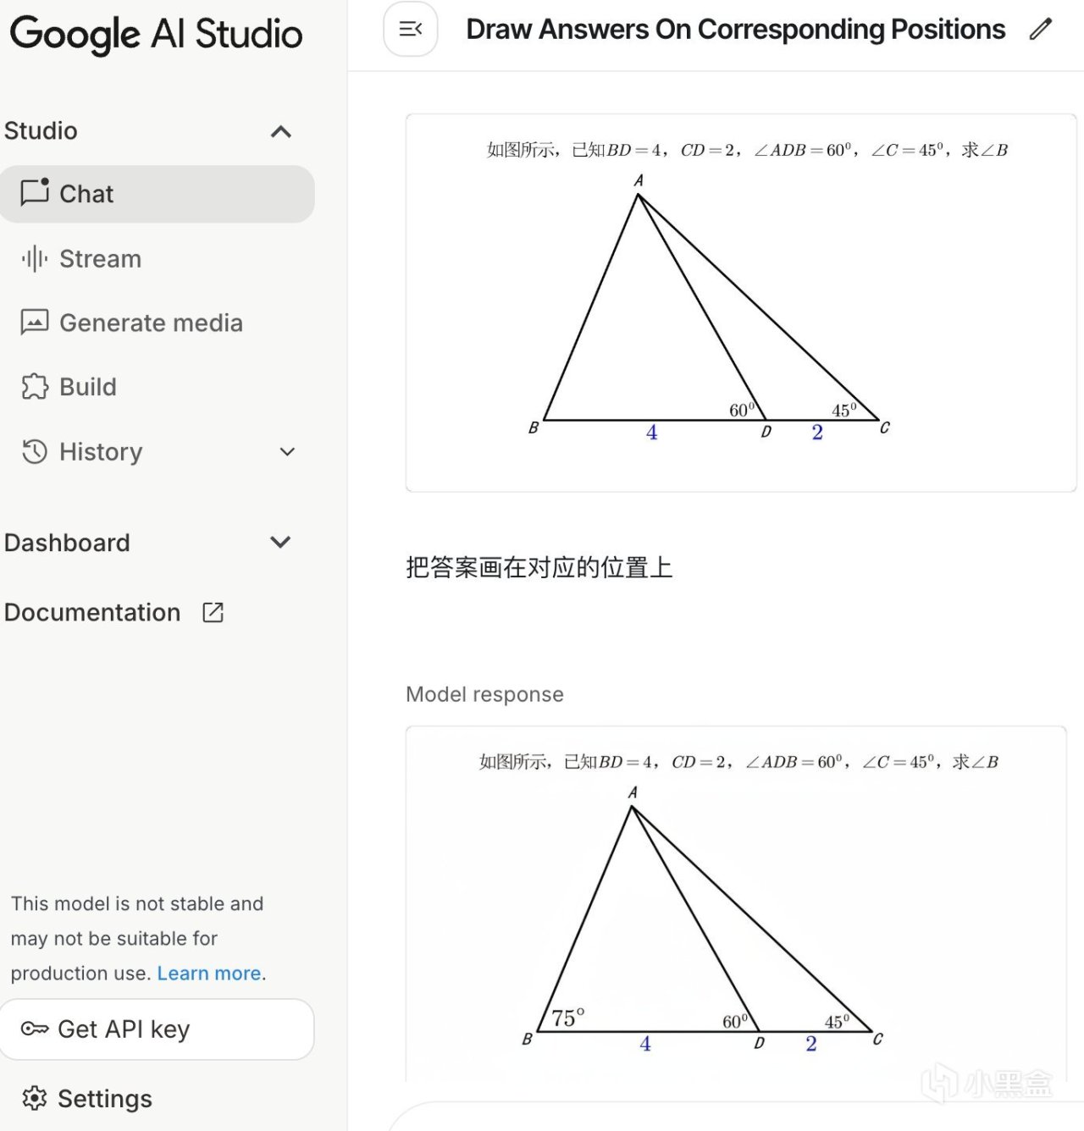Follow the Learn more link
This screenshot has height=1131, width=1084.
[208, 974]
